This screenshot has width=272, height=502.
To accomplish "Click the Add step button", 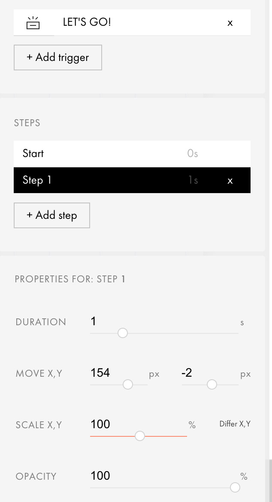I will [52, 215].
